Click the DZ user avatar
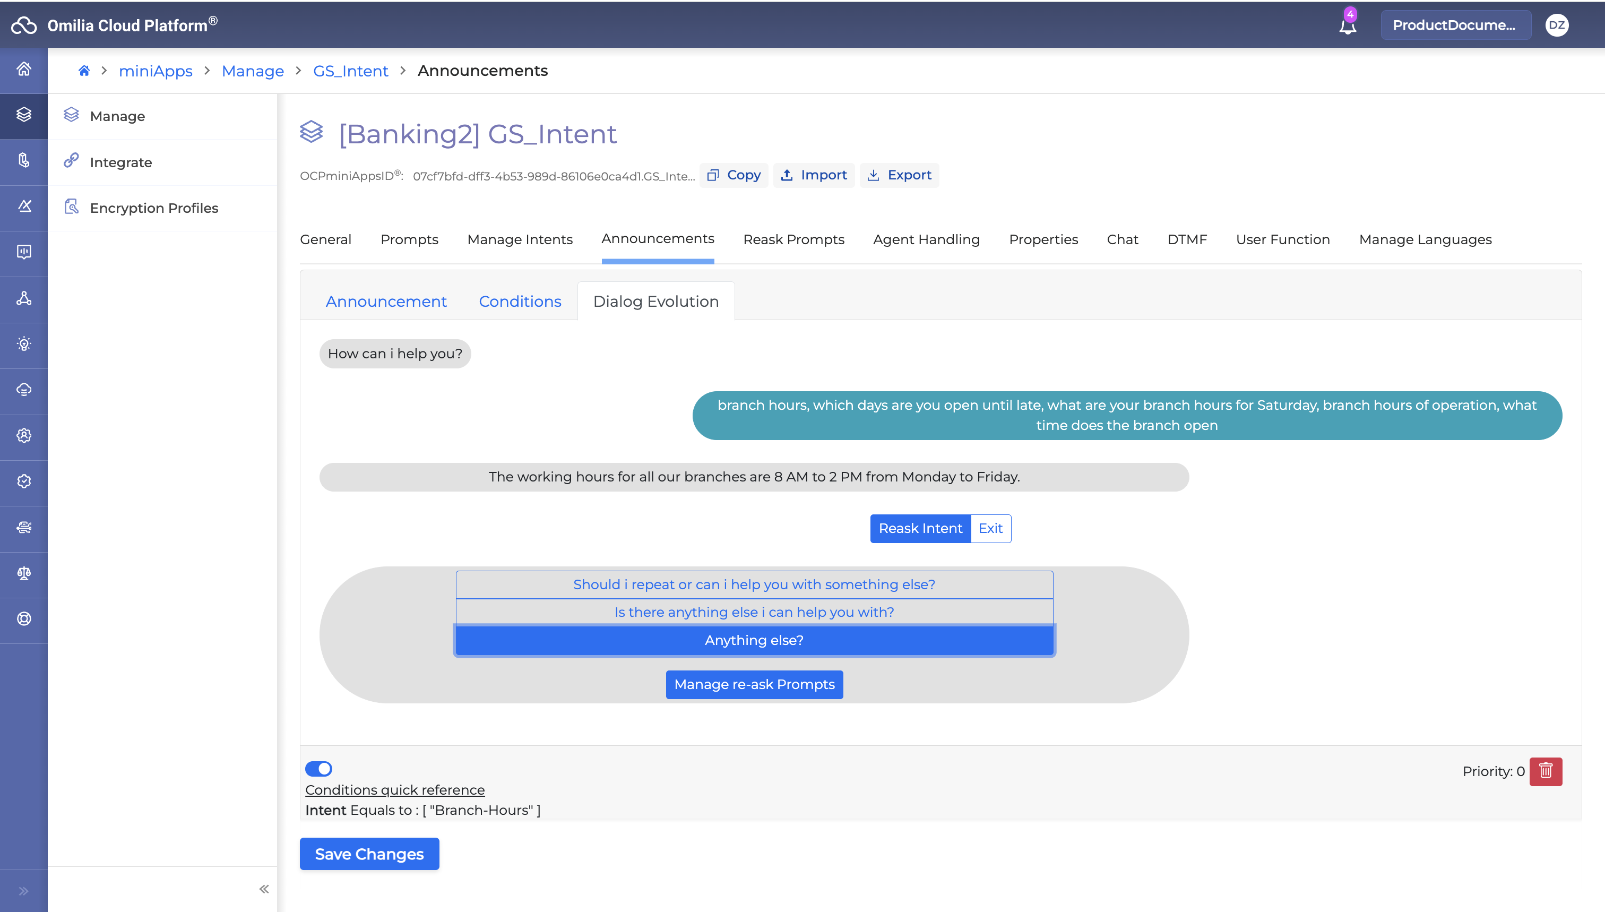The image size is (1605, 912). click(x=1556, y=25)
